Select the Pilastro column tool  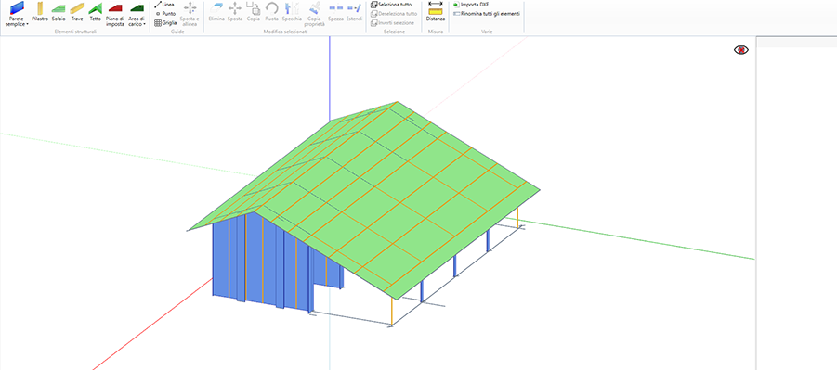pyautogui.click(x=40, y=12)
